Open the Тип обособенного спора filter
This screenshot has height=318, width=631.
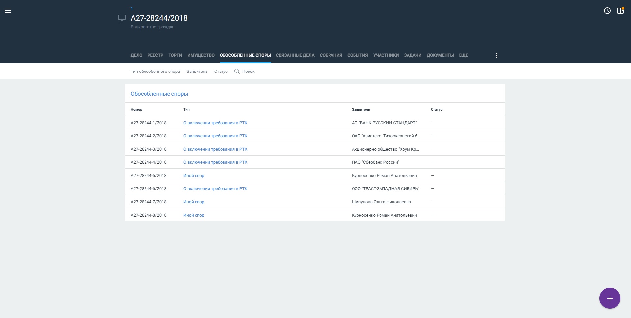click(x=155, y=71)
